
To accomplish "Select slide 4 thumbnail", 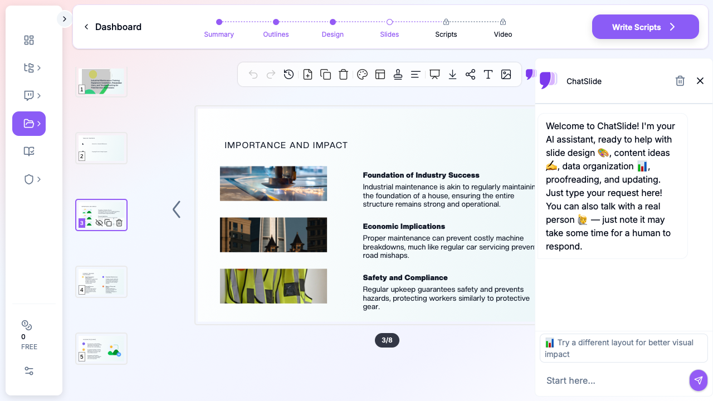I will coord(101,282).
